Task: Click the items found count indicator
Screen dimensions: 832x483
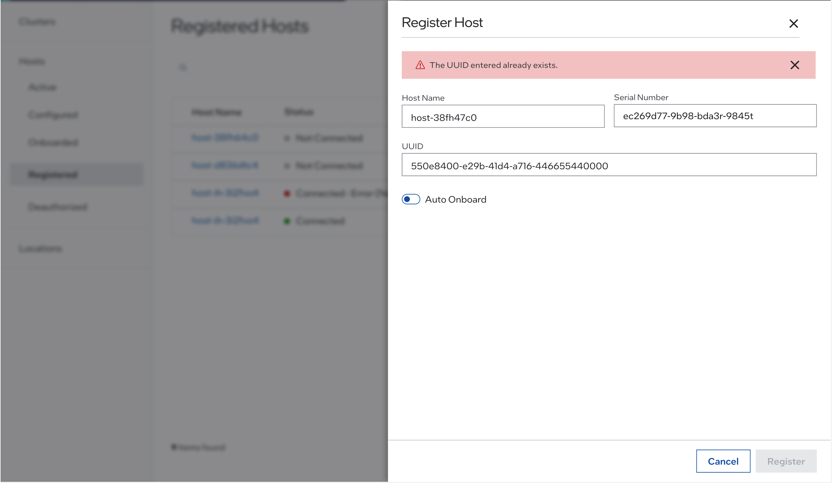Action: point(198,447)
